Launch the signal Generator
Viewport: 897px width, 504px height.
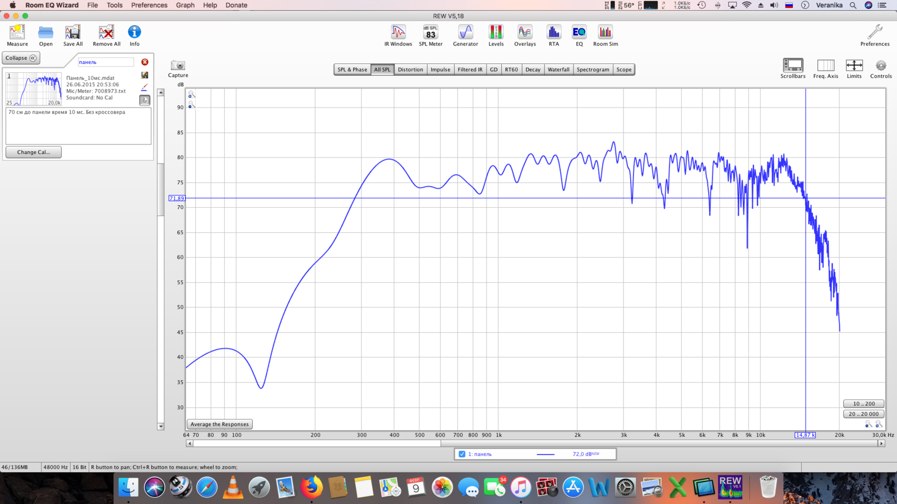[465, 36]
